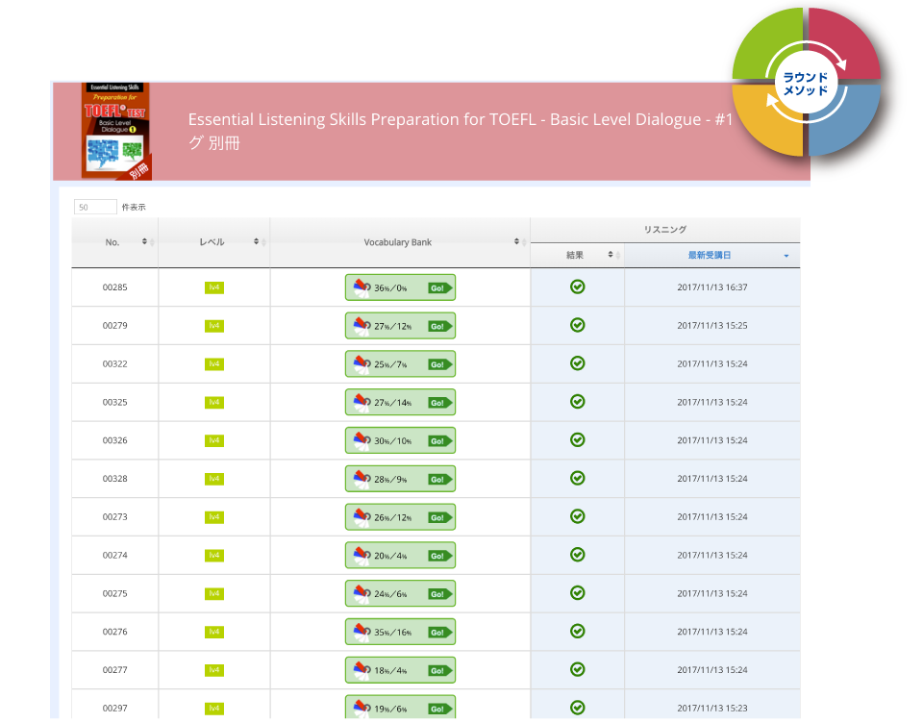Click listening result checkmark for 00326

(x=578, y=439)
